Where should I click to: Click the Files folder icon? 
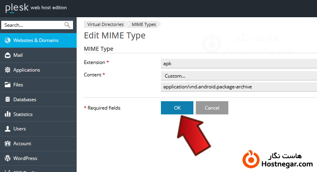click(7, 85)
